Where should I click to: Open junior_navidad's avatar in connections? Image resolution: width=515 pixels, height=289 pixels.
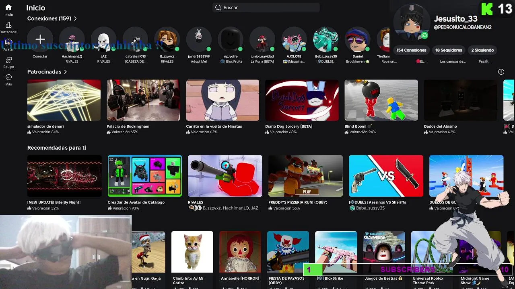pos(262,39)
